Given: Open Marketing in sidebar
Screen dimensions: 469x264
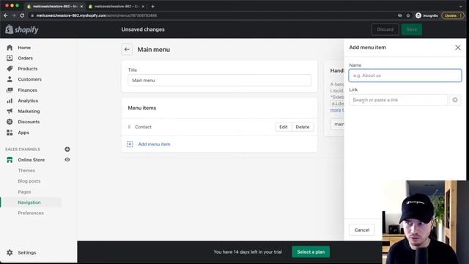Looking at the screenshot, I should (x=29, y=111).
